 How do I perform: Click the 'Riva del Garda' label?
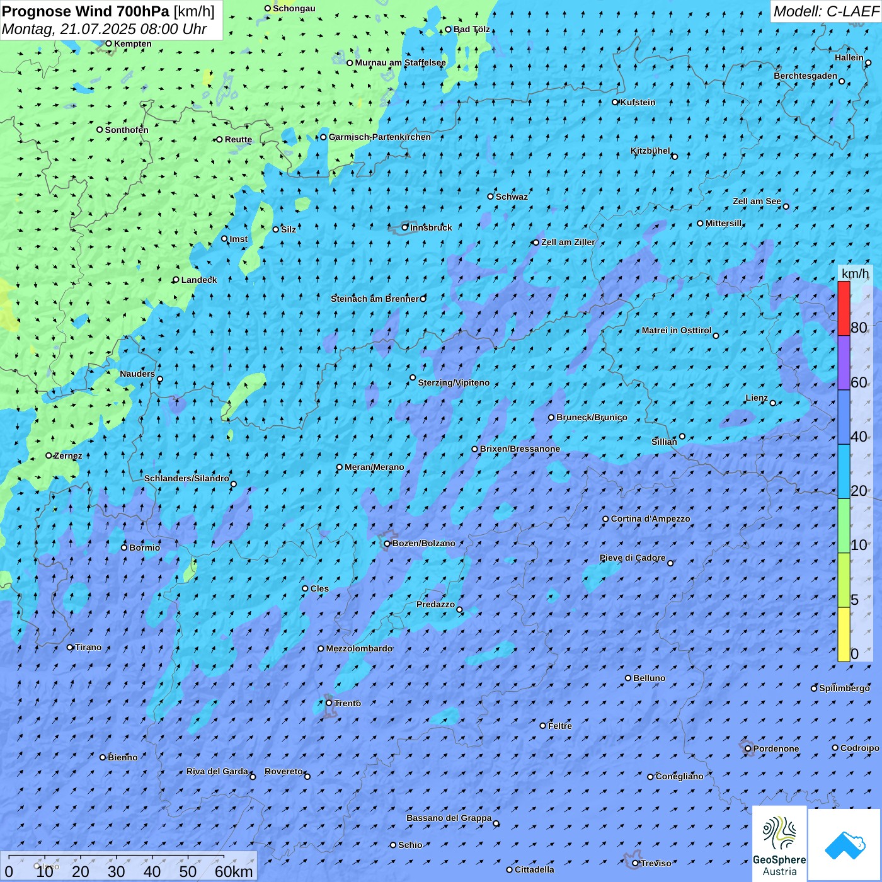(217, 771)
